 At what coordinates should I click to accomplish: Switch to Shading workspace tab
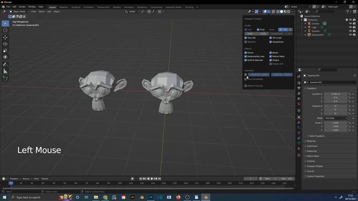click(117, 7)
